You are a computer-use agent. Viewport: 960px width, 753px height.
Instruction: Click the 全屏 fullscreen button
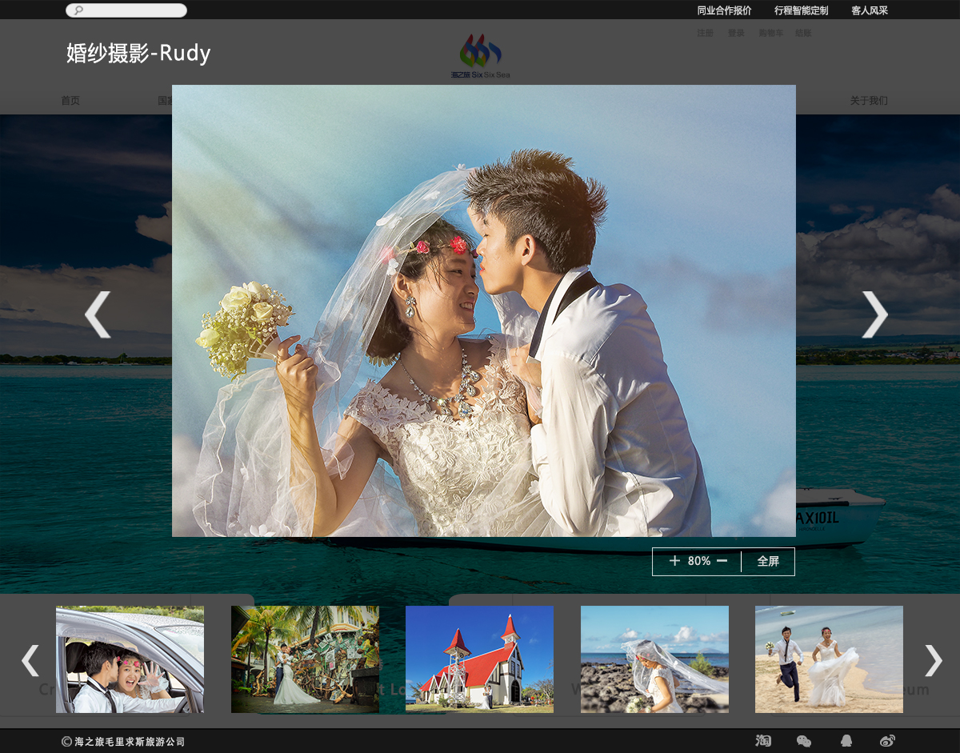click(x=768, y=562)
